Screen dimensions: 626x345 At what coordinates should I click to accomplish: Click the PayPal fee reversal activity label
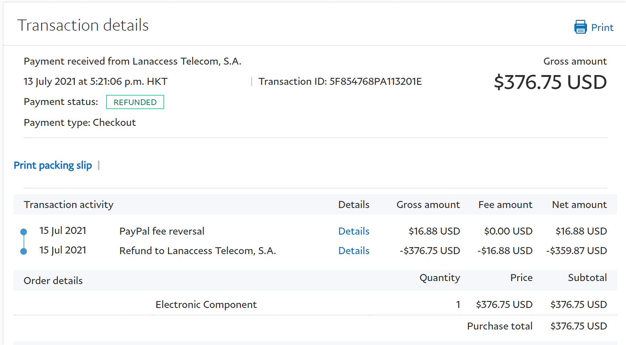tap(162, 231)
